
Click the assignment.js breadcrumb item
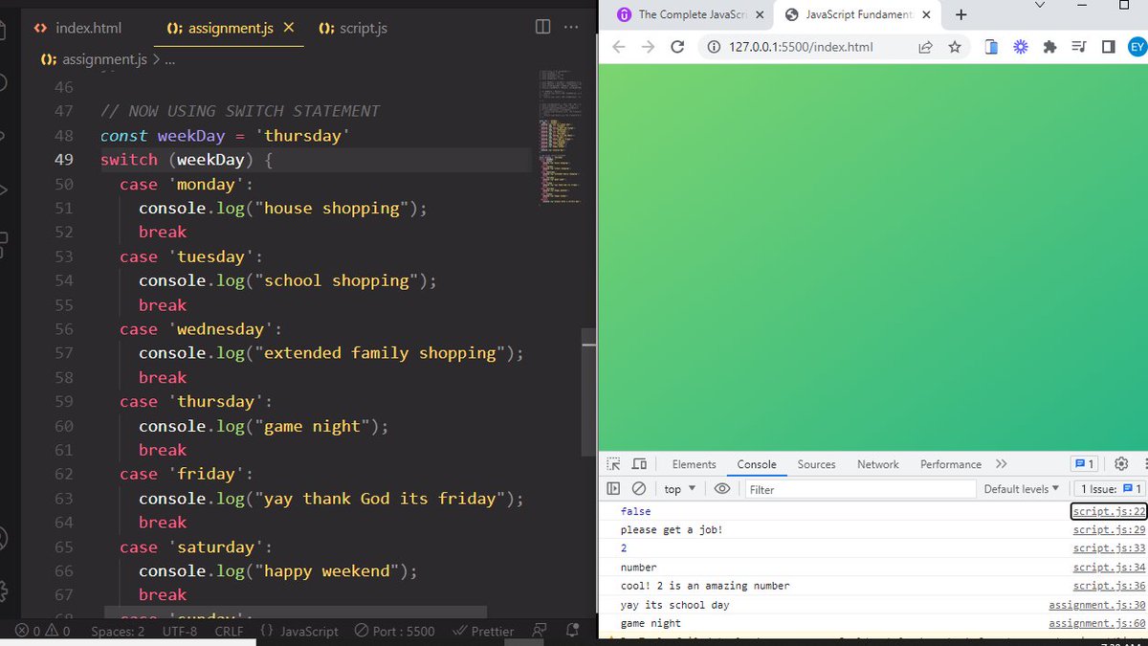click(x=94, y=59)
